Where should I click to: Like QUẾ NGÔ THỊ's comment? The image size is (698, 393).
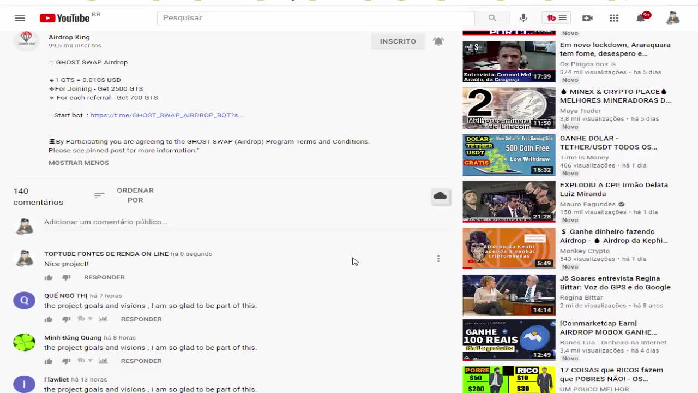(x=49, y=319)
